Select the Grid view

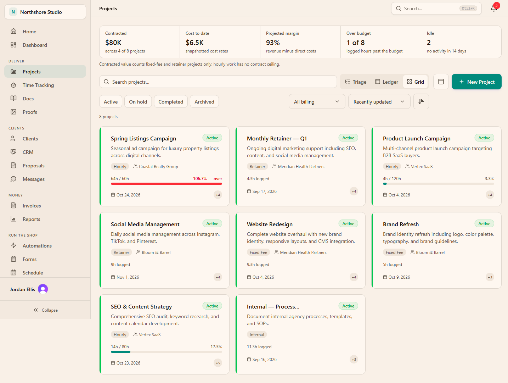point(416,82)
